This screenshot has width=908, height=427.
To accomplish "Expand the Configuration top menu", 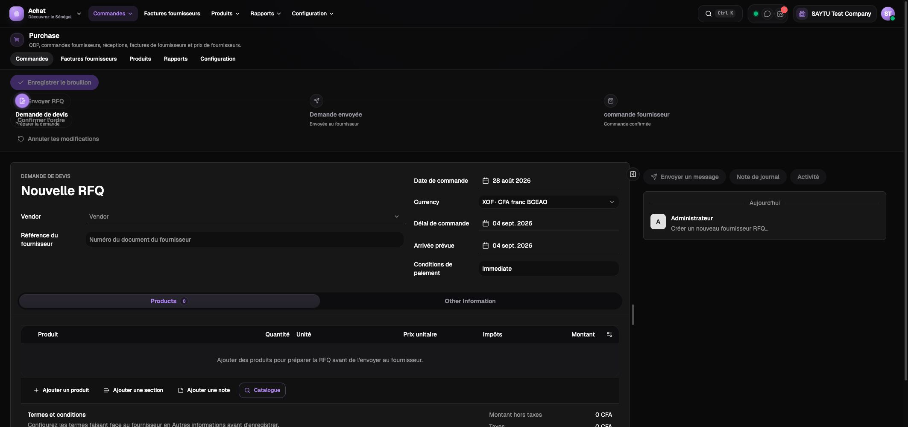I will 312,14.
